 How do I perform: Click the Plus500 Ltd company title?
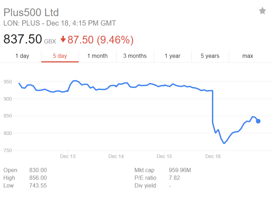pyautogui.click(x=31, y=12)
